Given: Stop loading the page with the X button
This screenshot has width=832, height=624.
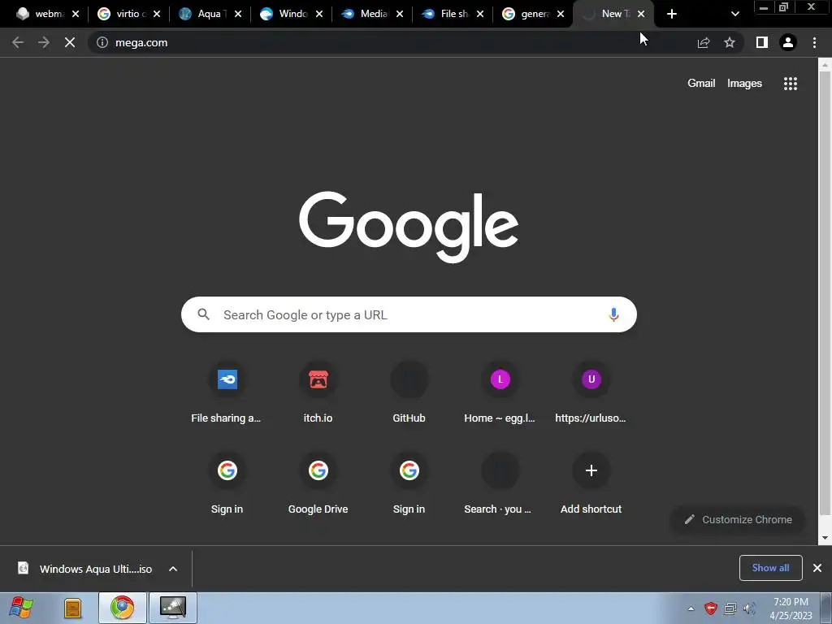Looking at the screenshot, I should point(70,42).
